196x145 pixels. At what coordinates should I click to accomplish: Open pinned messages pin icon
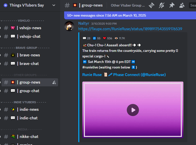click(x=172, y=5)
